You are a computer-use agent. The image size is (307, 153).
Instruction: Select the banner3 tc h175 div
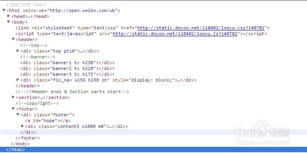[x=67, y=74]
